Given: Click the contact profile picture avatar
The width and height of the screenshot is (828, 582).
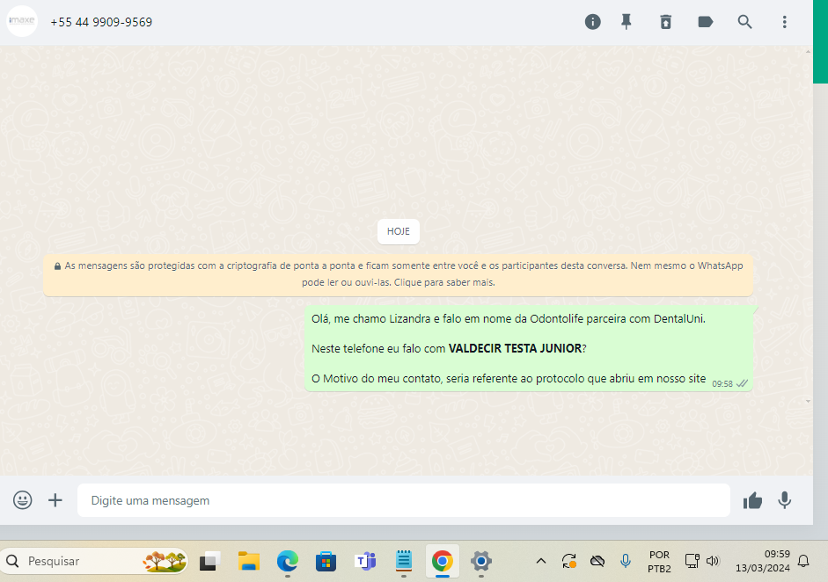Looking at the screenshot, I should pos(22,21).
